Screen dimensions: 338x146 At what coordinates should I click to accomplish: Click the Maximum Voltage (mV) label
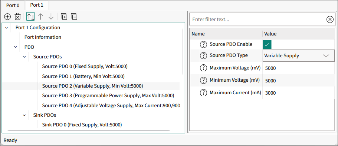(235, 68)
